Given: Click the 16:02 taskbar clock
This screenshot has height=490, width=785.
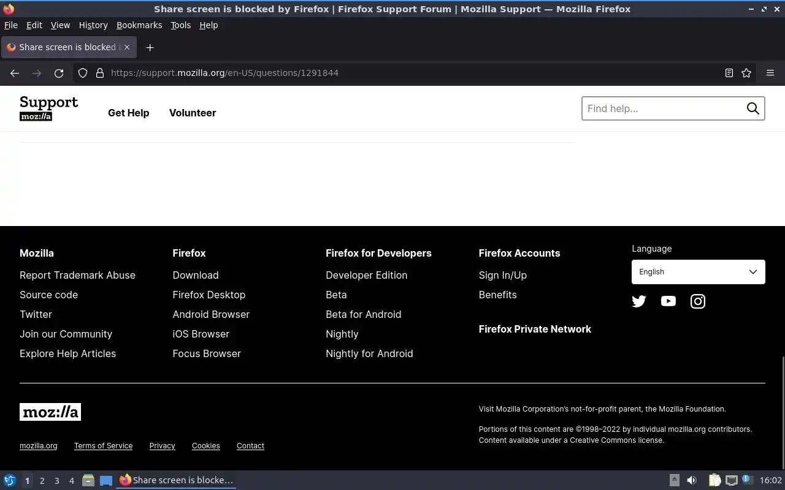Looking at the screenshot, I should click(x=771, y=480).
